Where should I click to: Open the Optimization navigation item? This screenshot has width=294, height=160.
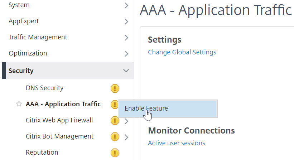28,53
